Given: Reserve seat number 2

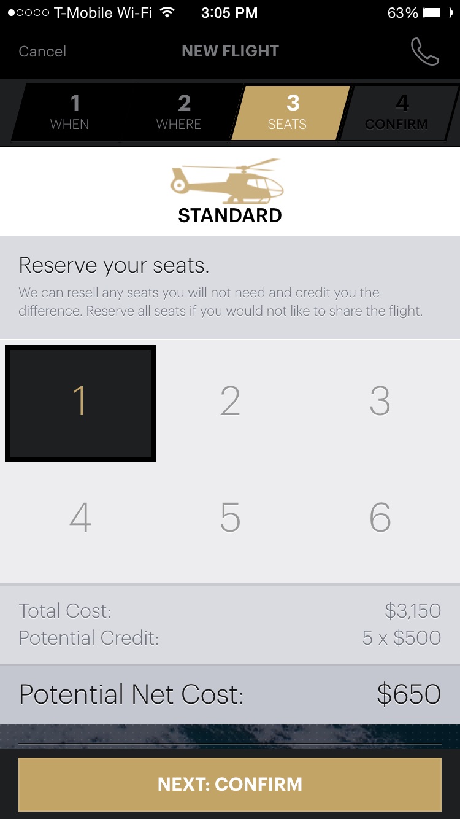Looking at the screenshot, I should point(230,402).
